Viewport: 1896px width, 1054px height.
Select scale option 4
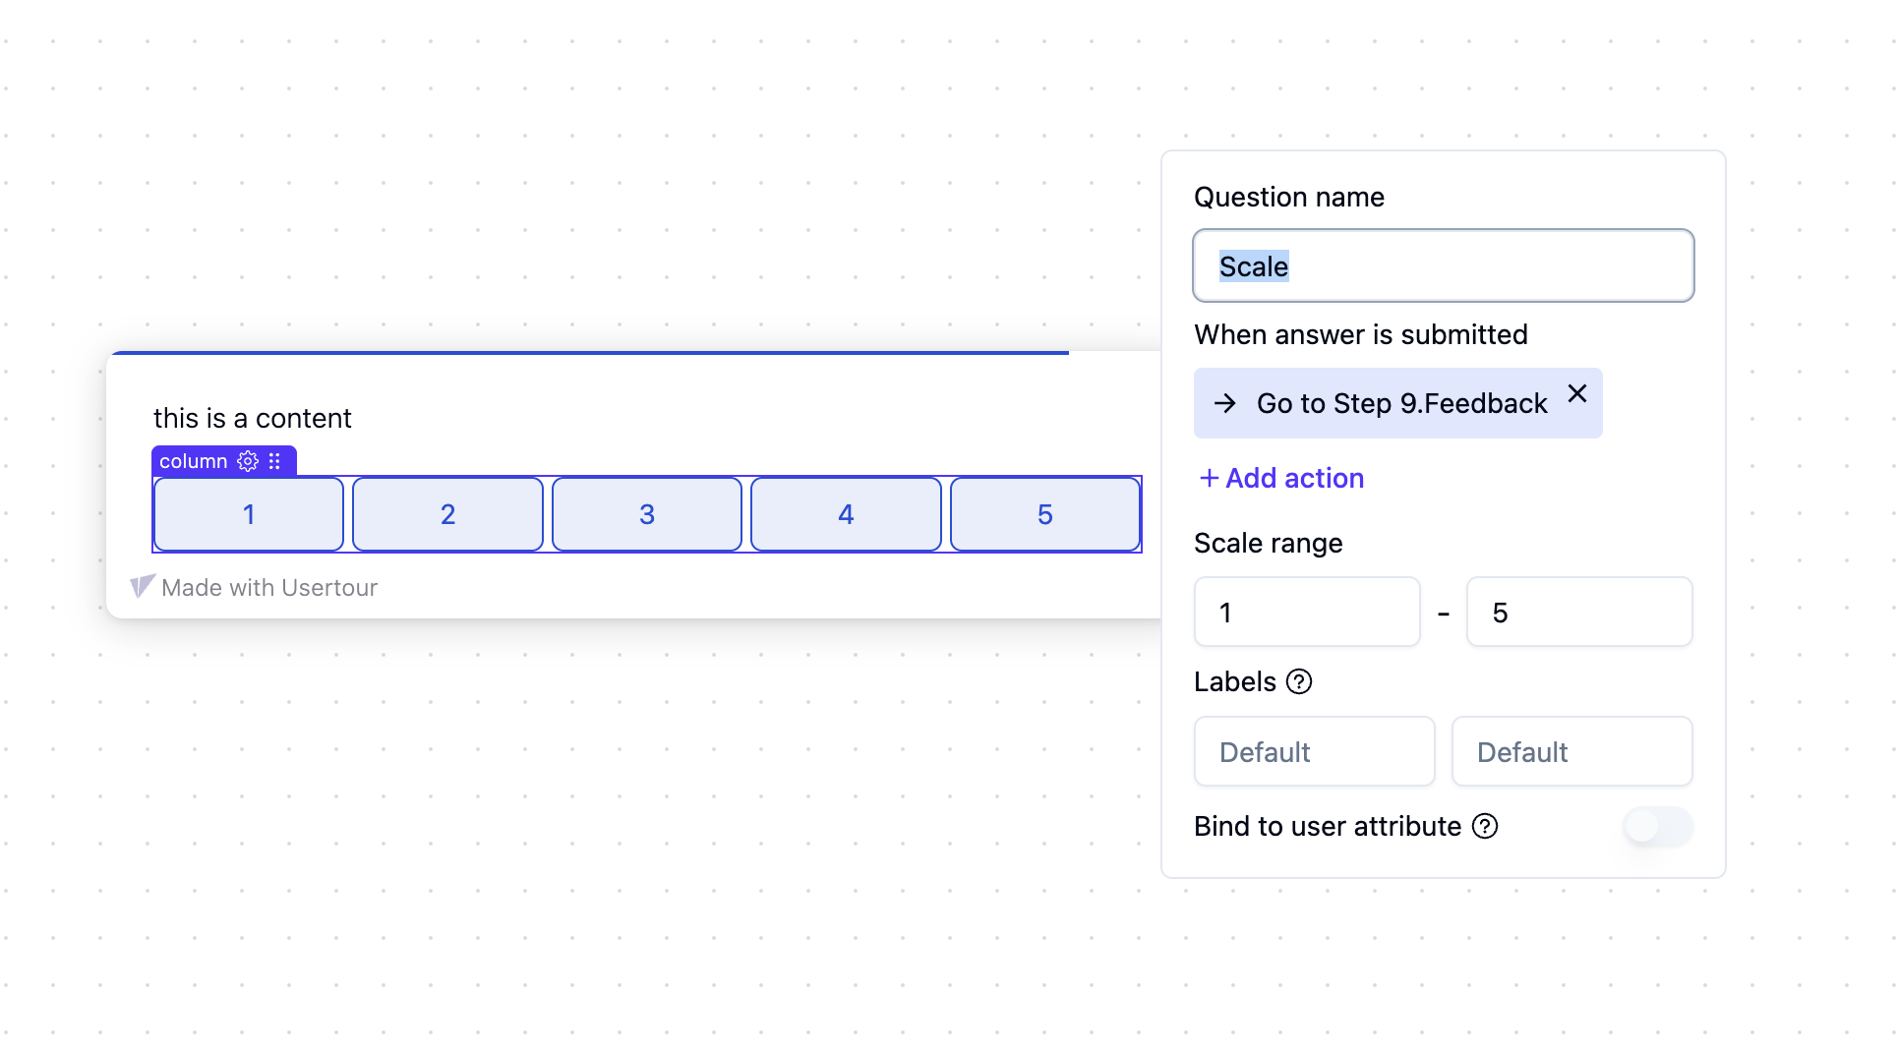pyautogui.click(x=846, y=514)
